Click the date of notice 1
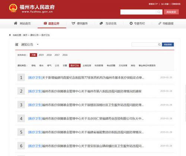The height and width of the screenshot is (156, 186). [166, 78]
